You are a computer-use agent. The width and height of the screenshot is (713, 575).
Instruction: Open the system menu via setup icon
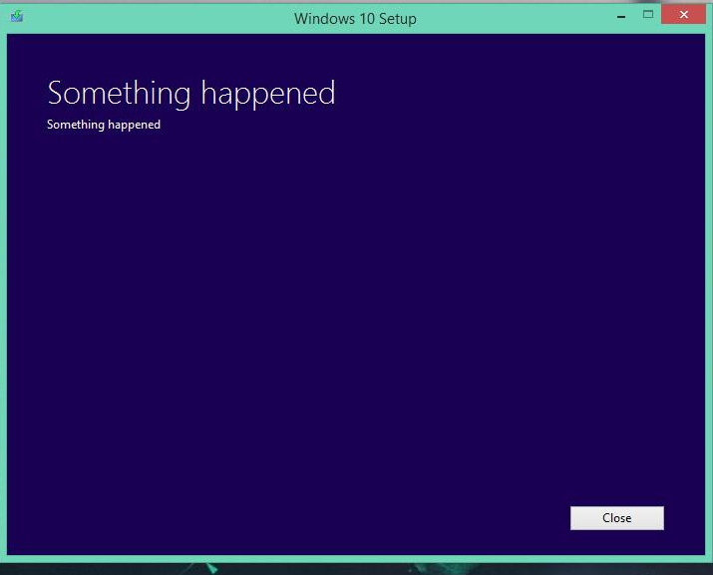pos(17,16)
